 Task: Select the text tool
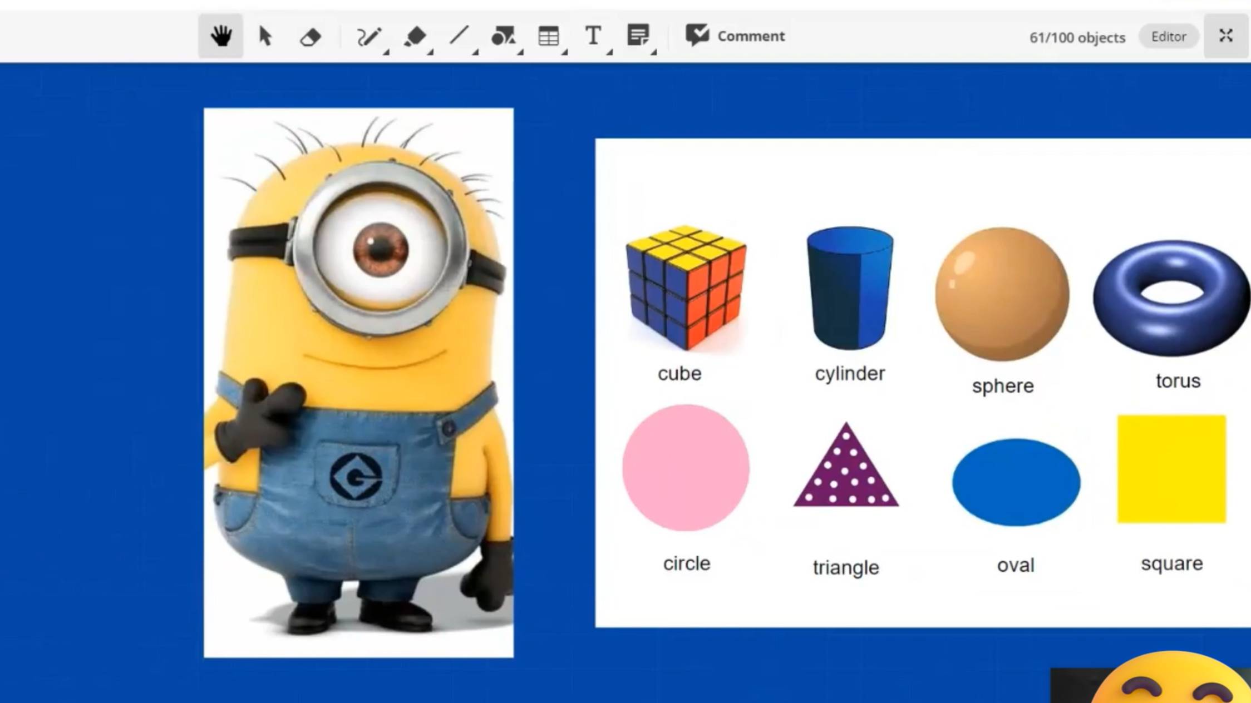coord(593,36)
